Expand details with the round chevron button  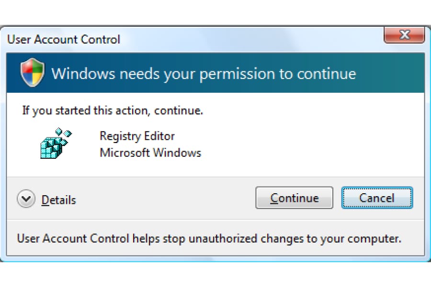tap(26, 199)
